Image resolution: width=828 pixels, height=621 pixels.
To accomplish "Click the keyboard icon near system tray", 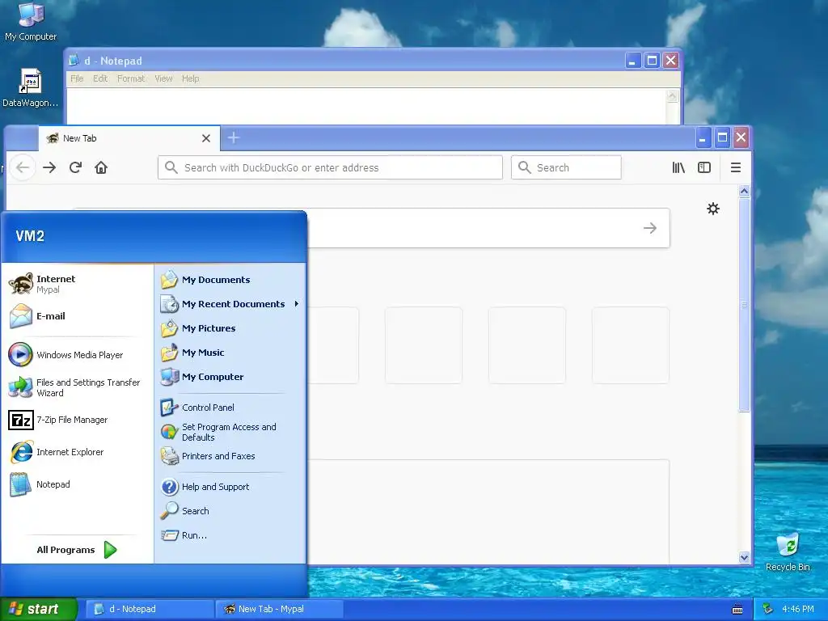I will point(737,610).
